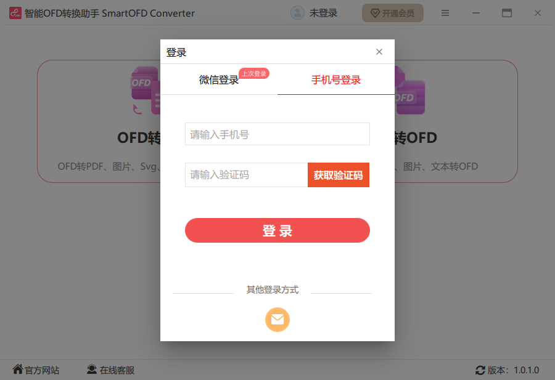Minimize the SmartOFD Converter window
555x380 pixels.
[x=476, y=13]
